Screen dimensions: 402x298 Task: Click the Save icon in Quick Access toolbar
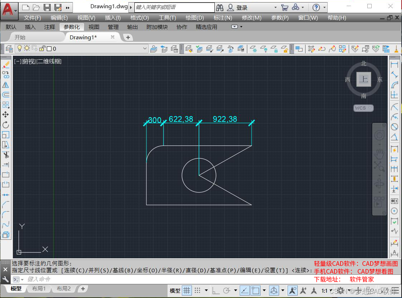pyautogui.click(x=47, y=7)
